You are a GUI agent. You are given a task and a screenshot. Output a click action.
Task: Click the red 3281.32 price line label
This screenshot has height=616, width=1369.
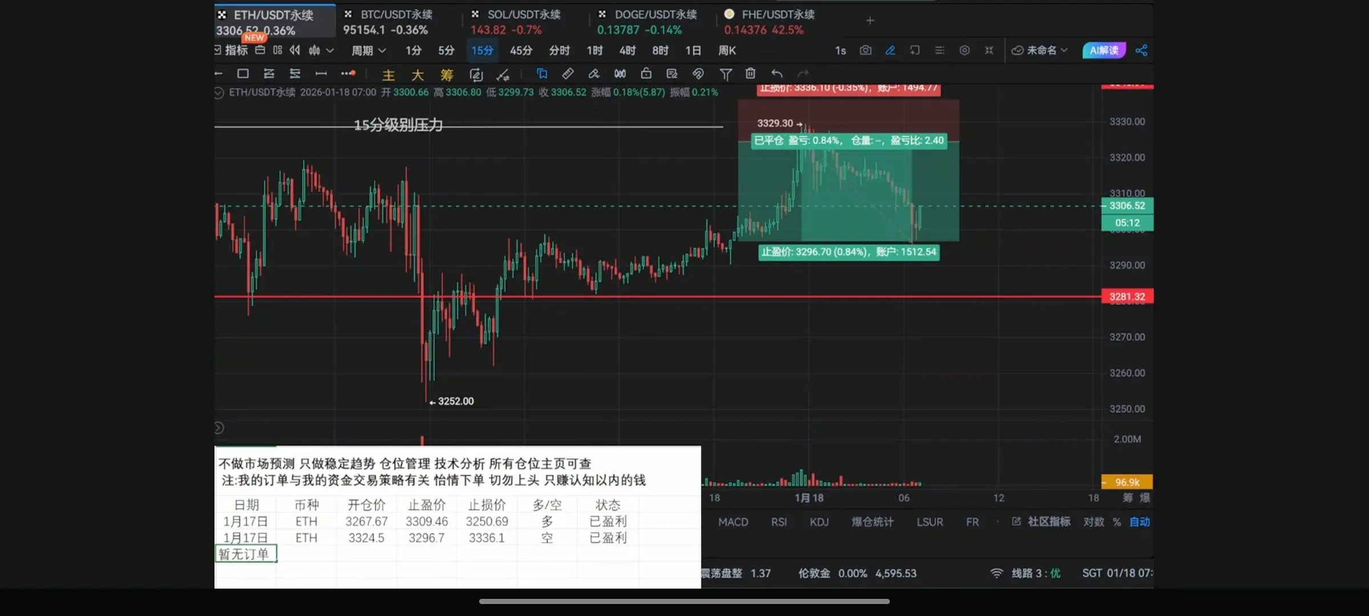click(x=1127, y=297)
